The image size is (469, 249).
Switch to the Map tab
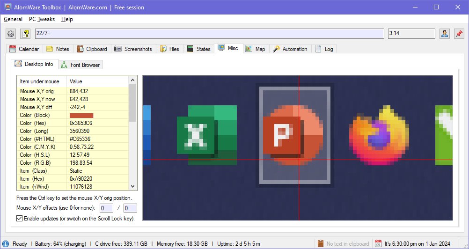pos(256,49)
